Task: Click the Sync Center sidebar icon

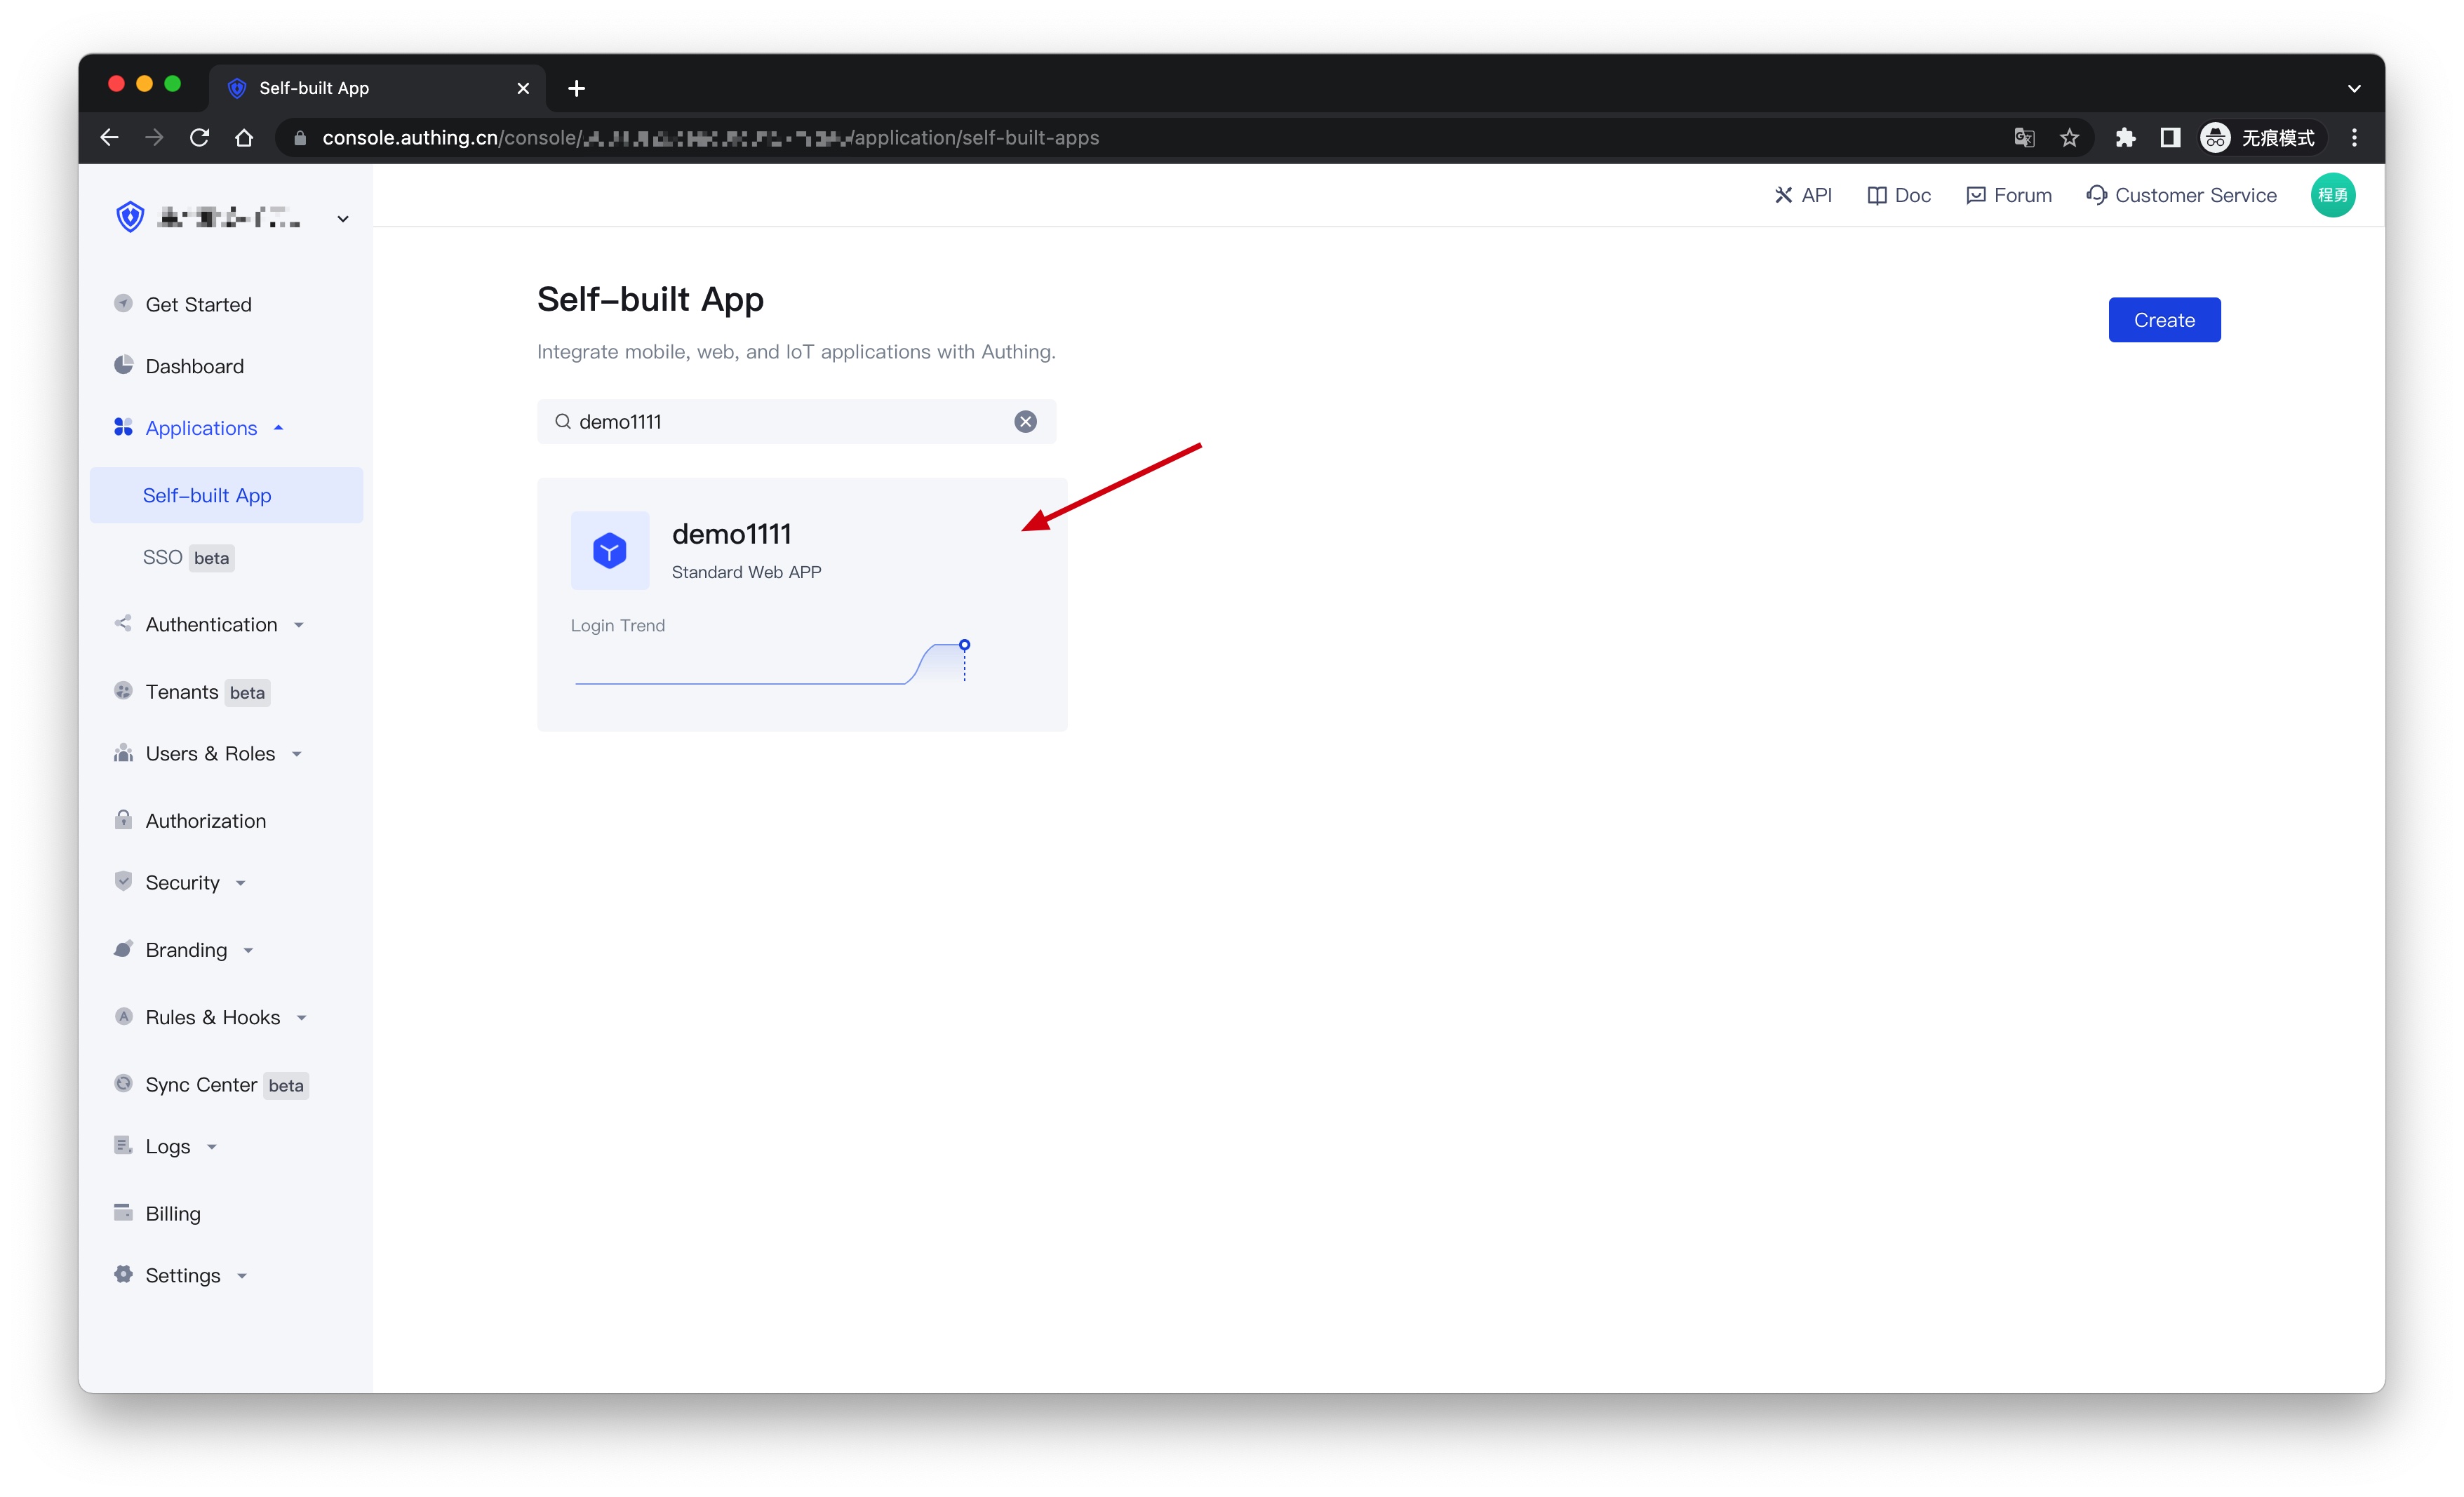Action: tap(123, 1083)
